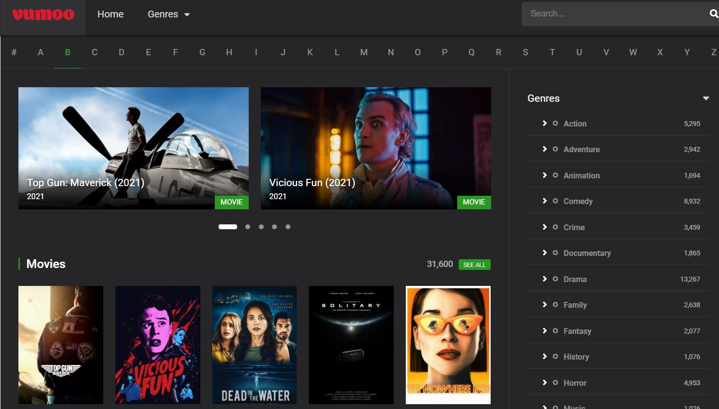
Task: Filter titles by letter M
Action: point(364,52)
